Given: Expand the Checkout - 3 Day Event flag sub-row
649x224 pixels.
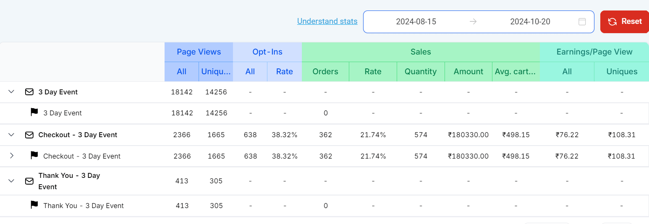Looking at the screenshot, I should click(x=11, y=156).
